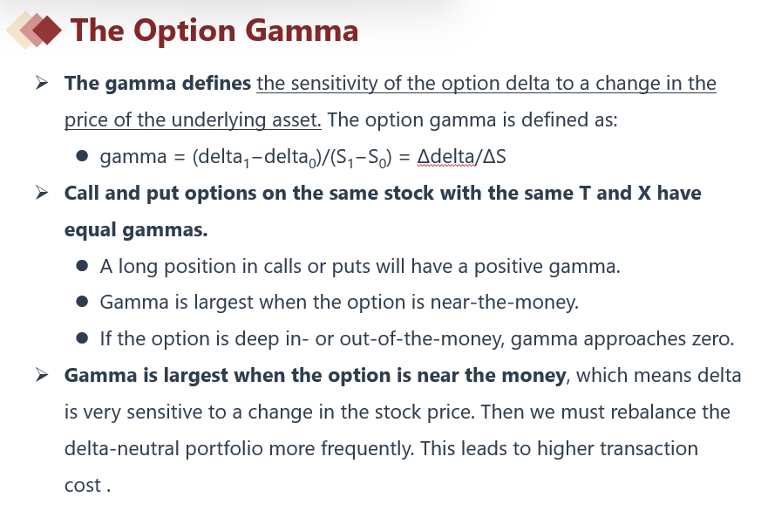Click the word "cost" on the last line
The image size is (768, 511).
83,486
